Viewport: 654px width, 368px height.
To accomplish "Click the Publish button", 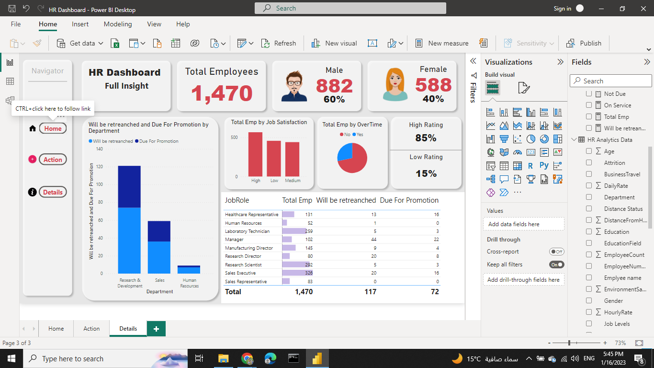I will point(584,43).
